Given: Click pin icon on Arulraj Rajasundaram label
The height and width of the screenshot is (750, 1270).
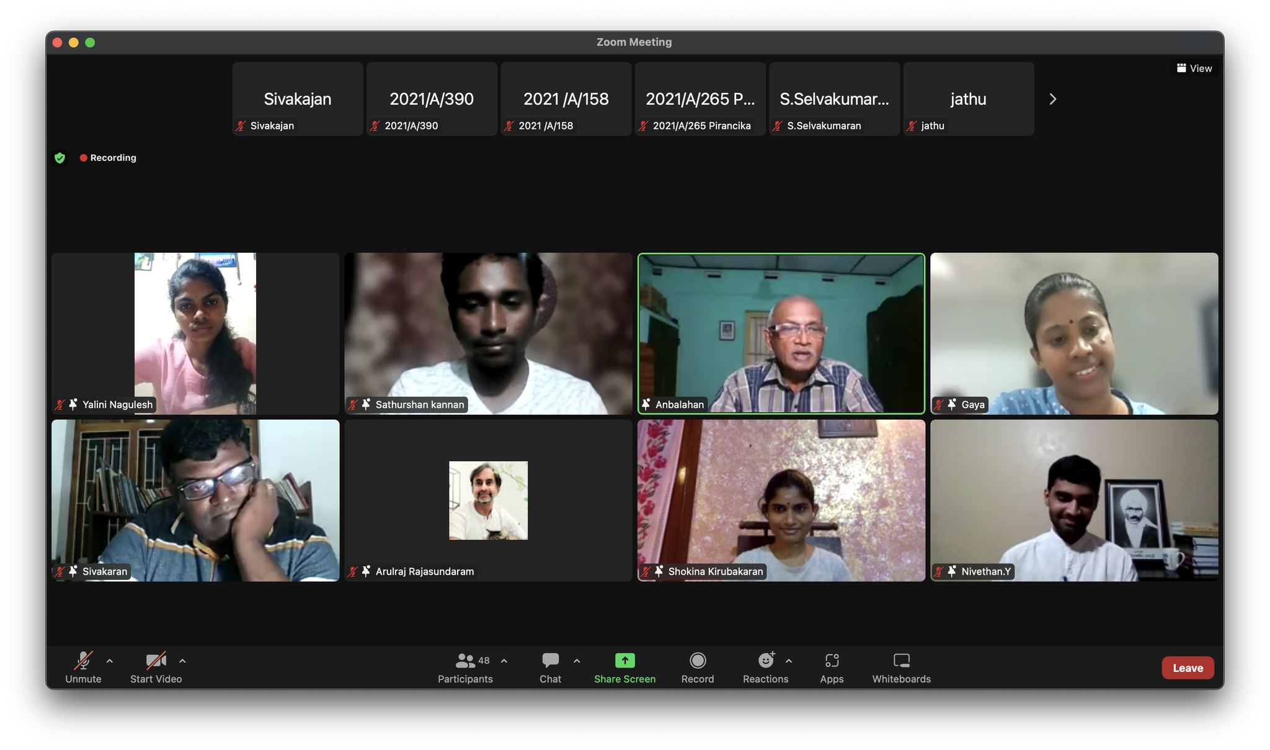Looking at the screenshot, I should point(366,571).
